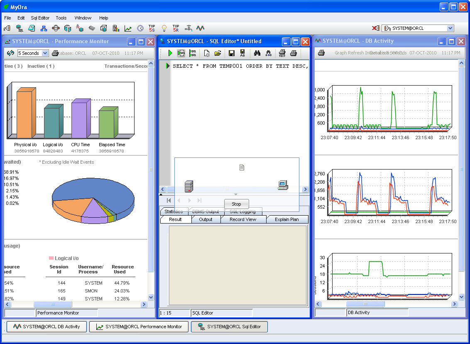The width and height of the screenshot is (470, 344).
Task: Click the printer icon in DB Activity toolbar
Action: 321,53
